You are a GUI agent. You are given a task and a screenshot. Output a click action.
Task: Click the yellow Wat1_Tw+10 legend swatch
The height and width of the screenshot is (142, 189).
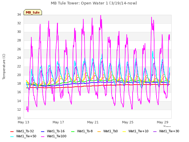124,131
